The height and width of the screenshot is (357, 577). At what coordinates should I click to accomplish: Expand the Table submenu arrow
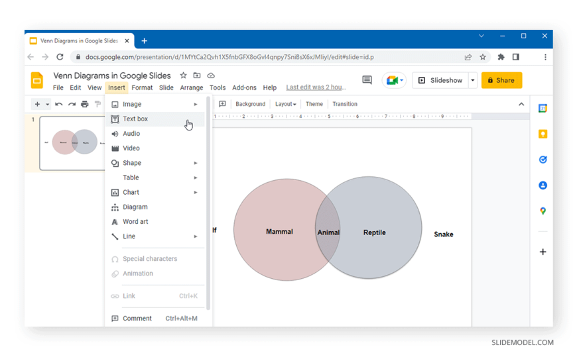click(196, 178)
